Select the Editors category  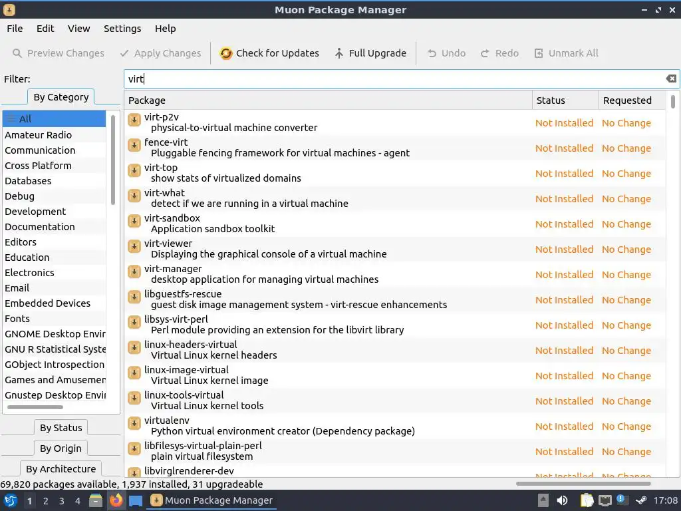click(x=54, y=242)
